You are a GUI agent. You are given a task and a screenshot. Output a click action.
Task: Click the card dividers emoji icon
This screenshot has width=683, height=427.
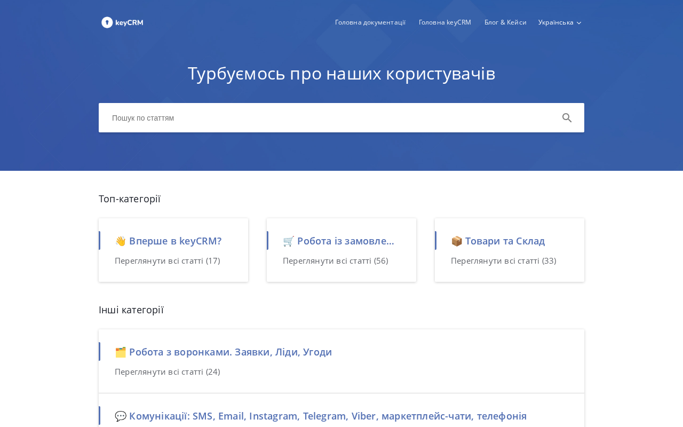[x=121, y=352]
